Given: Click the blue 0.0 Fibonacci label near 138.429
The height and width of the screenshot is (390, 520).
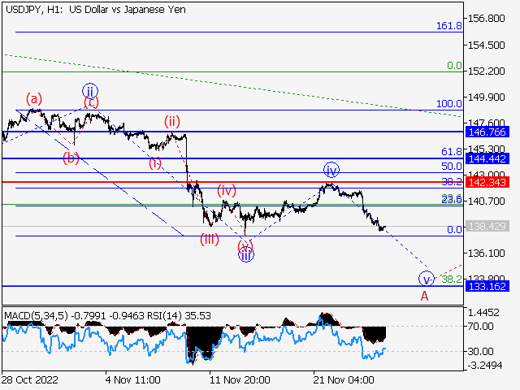Looking at the screenshot, I should tap(454, 229).
